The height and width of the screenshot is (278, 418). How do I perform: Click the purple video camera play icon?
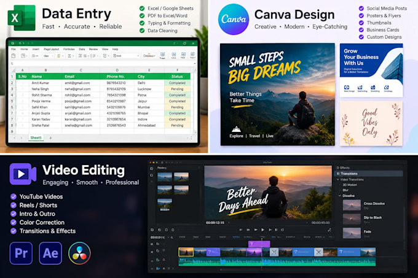click(23, 174)
